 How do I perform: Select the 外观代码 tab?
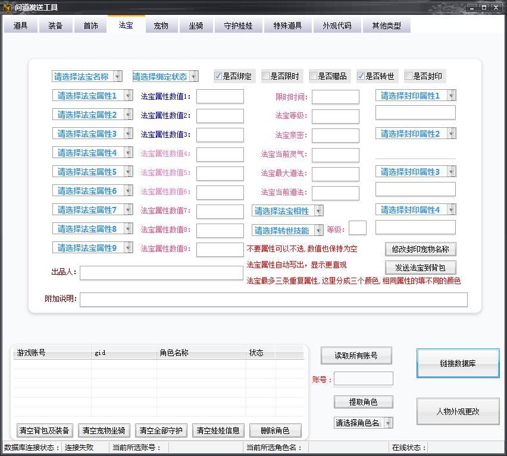[337, 26]
